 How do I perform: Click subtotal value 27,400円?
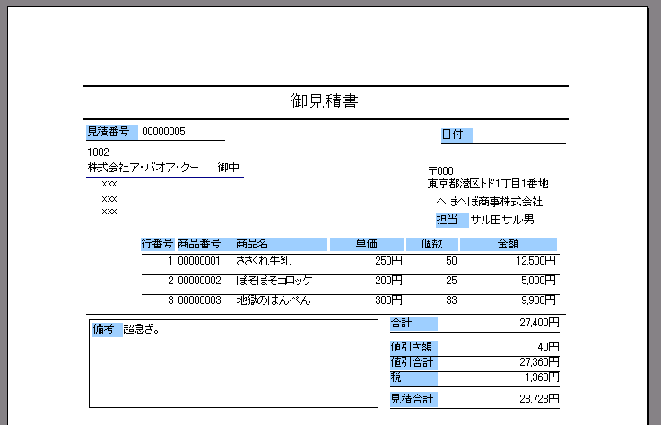tap(539, 323)
